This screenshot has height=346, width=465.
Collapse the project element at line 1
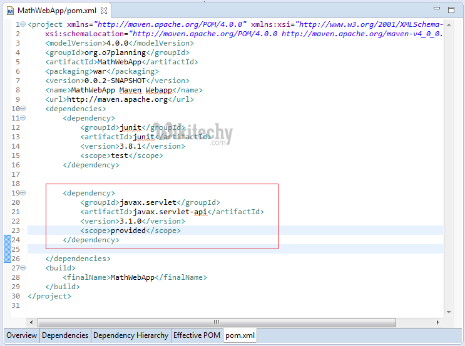(x=23, y=24)
